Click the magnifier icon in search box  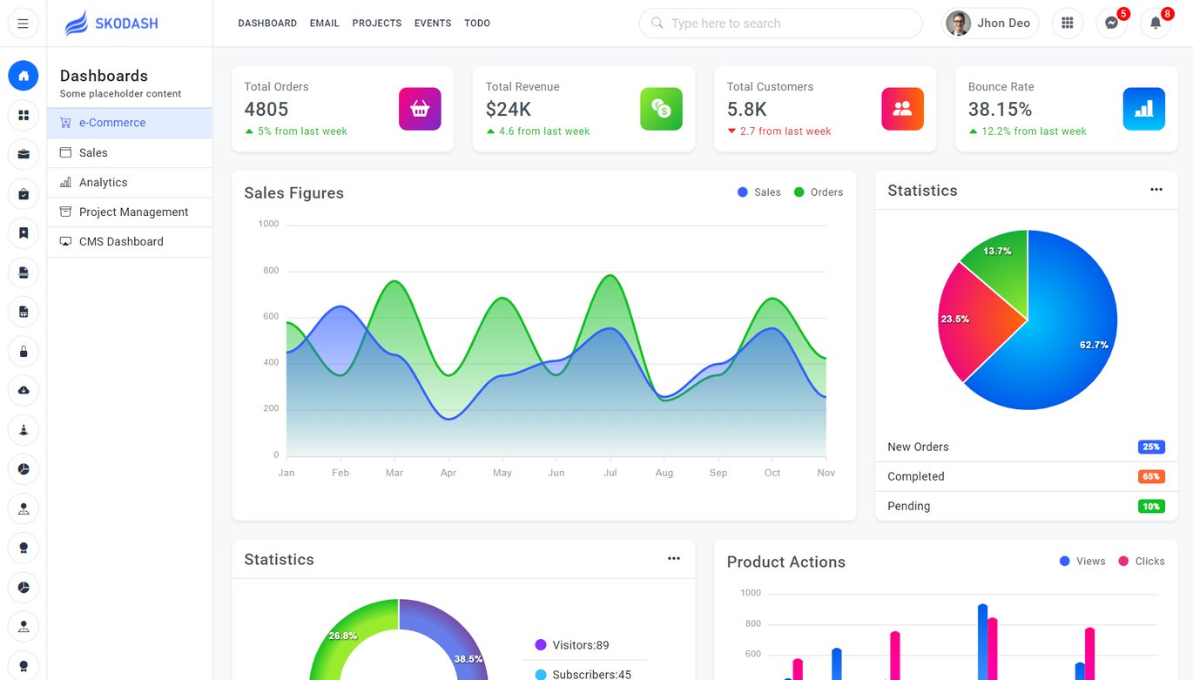[657, 24]
